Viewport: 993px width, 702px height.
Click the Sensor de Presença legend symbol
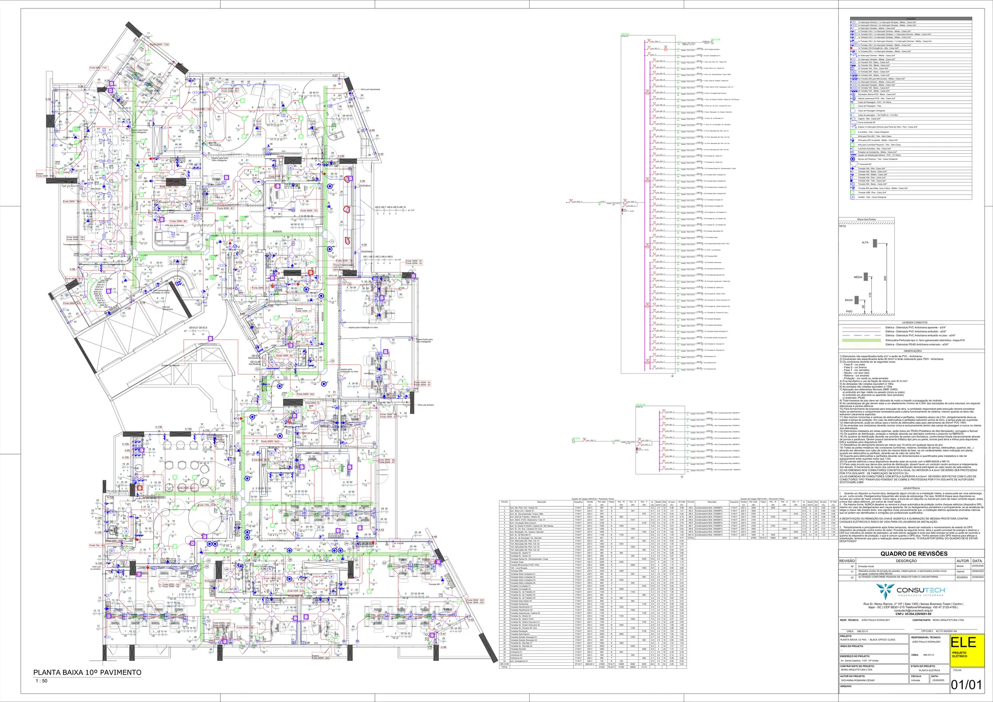pos(852,159)
